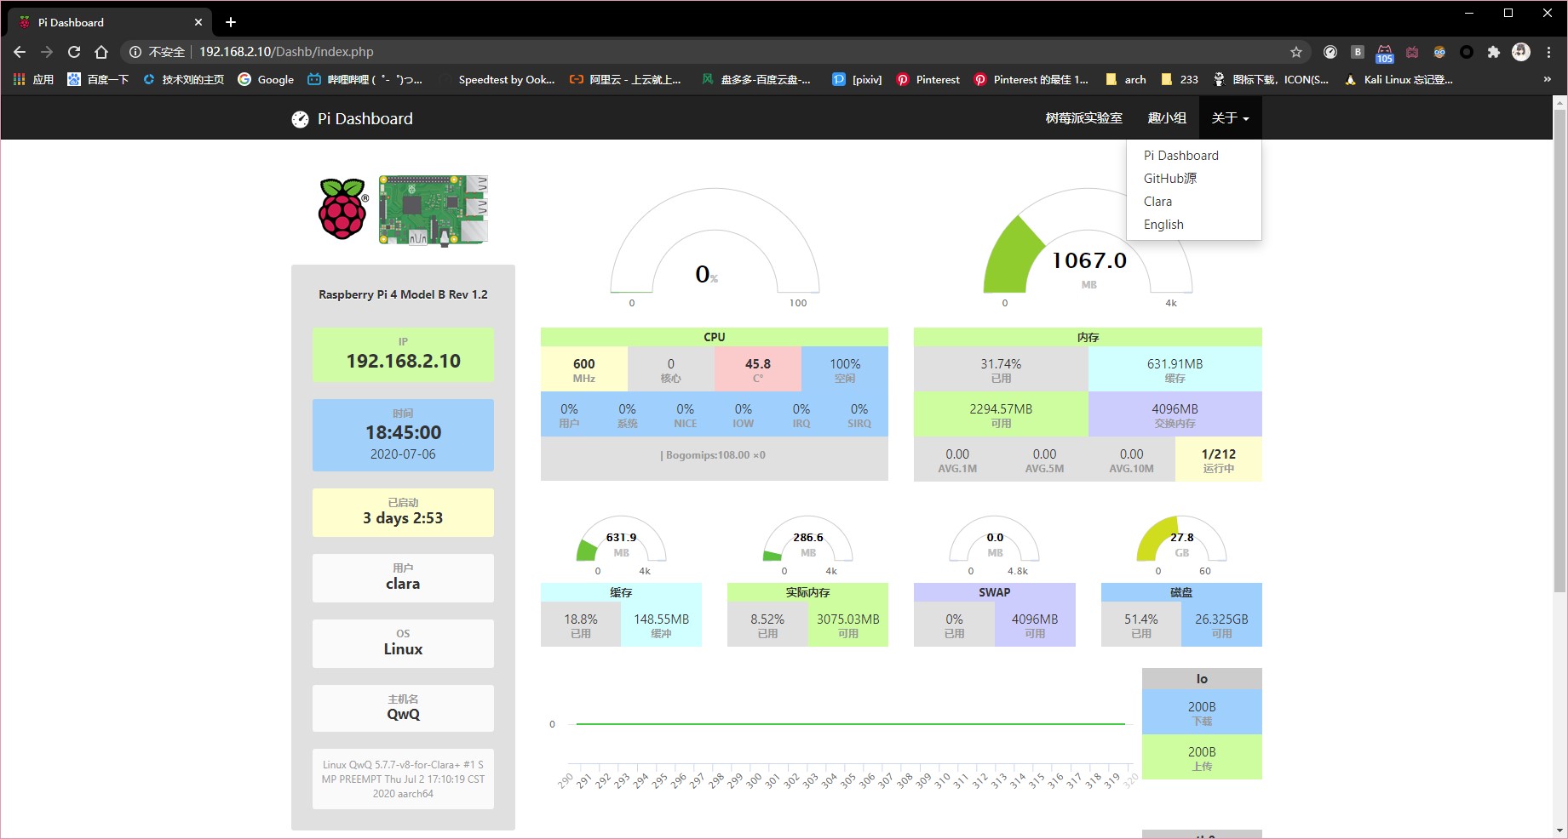Click the browser profile avatar
The height and width of the screenshot is (839, 1568).
(x=1521, y=52)
